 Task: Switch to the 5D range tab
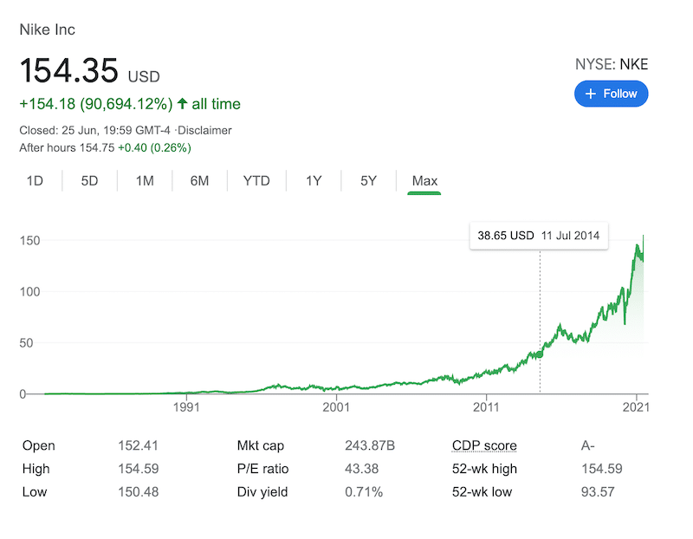tap(89, 181)
